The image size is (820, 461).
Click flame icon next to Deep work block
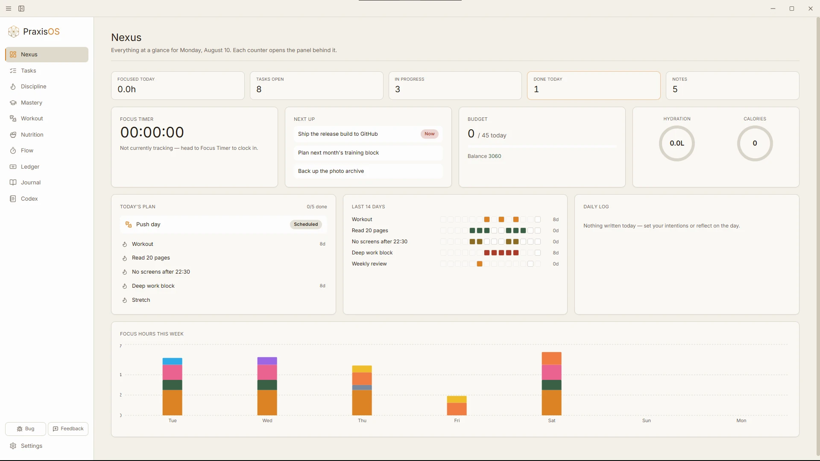tap(125, 286)
